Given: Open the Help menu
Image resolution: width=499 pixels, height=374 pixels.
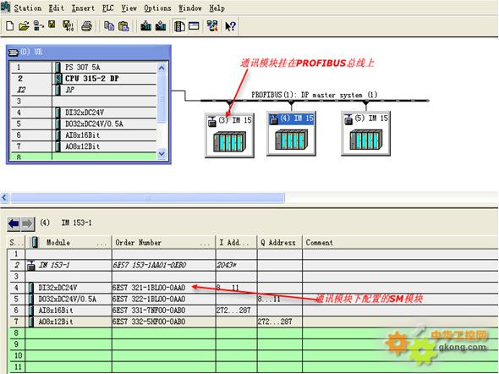Looking at the screenshot, I should pyautogui.click(x=217, y=8).
